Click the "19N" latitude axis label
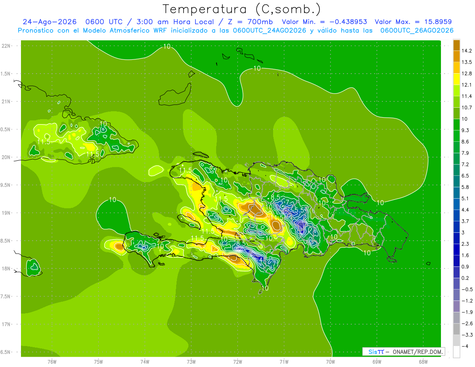This screenshot has height=367, width=475. pyautogui.click(x=6, y=213)
